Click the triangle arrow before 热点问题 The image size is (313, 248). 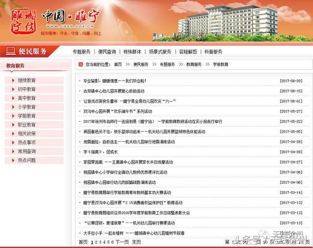[13, 160]
